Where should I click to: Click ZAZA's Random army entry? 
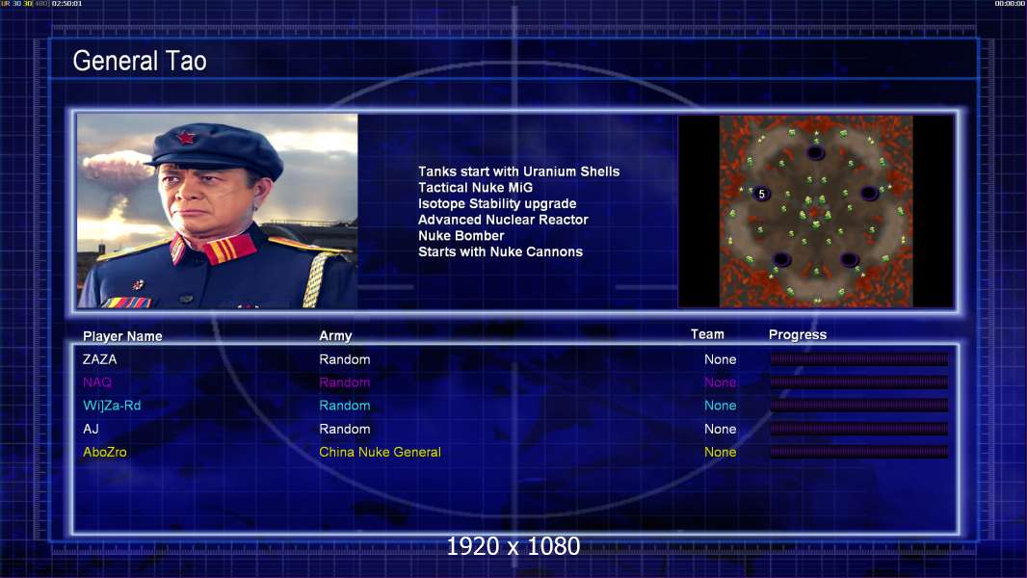click(x=345, y=359)
